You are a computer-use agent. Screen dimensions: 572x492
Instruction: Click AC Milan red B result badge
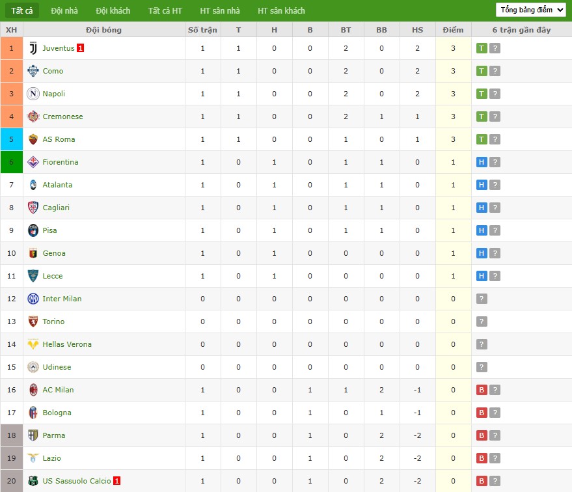pos(482,390)
